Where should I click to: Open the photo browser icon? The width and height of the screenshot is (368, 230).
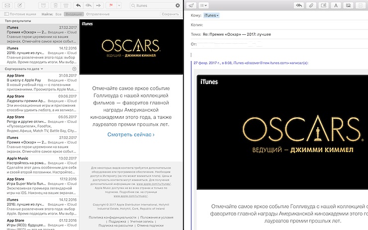click(x=348, y=5)
